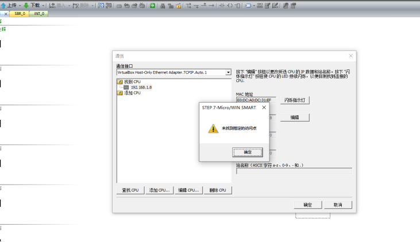Click the grey force lock icon

click(x=163, y=6)
